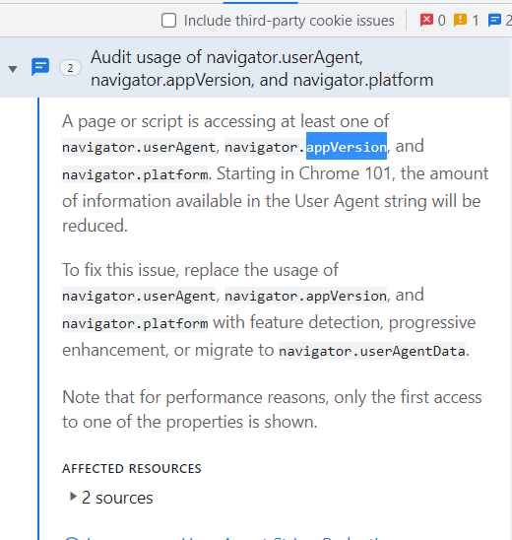Open the partially visible Learn more link
This screenshot has height=540, width=512.
pyautogui.click(x=224, y=538)
